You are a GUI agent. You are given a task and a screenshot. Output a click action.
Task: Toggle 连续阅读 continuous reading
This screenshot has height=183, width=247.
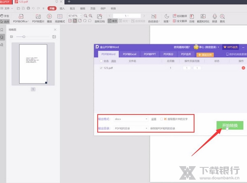pyautogui.click(x=138, y=21)
